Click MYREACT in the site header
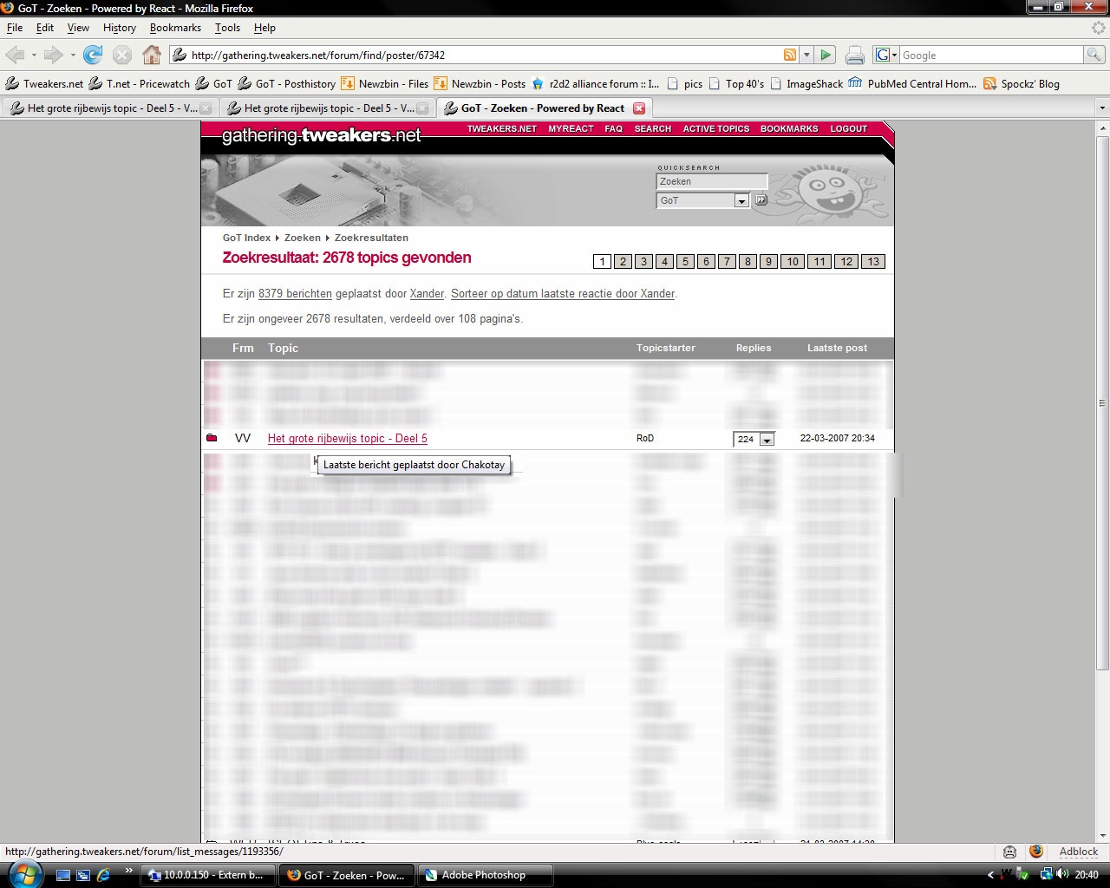 571,129
